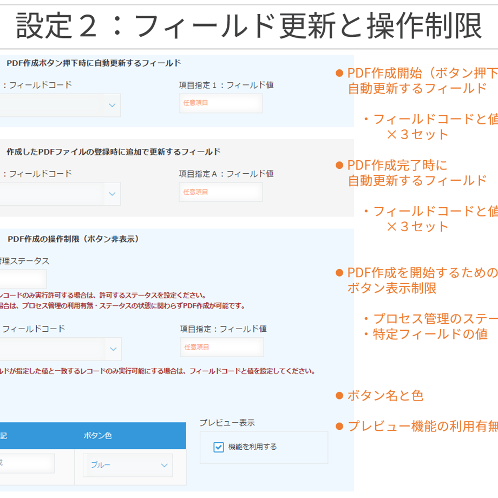Click orange text PDF作成完了時に
The image size is (498, 498).
click(397, 165)
